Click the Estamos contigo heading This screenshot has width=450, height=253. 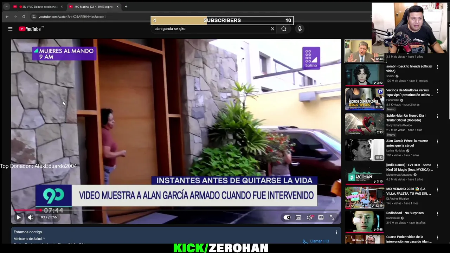tap(28, 232)
